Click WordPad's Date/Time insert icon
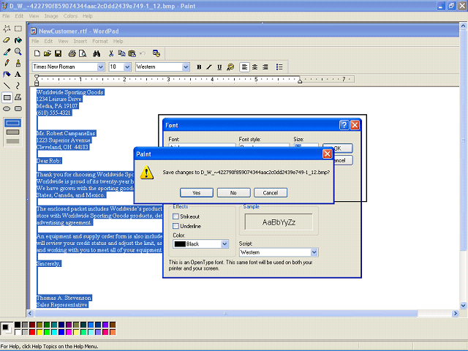The image size is (468, 351). pyautogui.click(x=156, y=53)
